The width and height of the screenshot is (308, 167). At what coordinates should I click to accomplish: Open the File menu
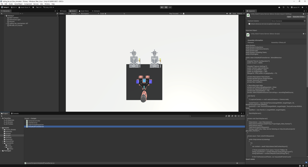click(2, 4)
